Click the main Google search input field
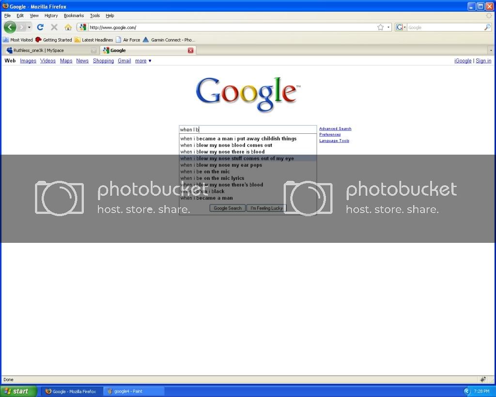This screenshot has width=496, height=397. (x=248, y=129)
